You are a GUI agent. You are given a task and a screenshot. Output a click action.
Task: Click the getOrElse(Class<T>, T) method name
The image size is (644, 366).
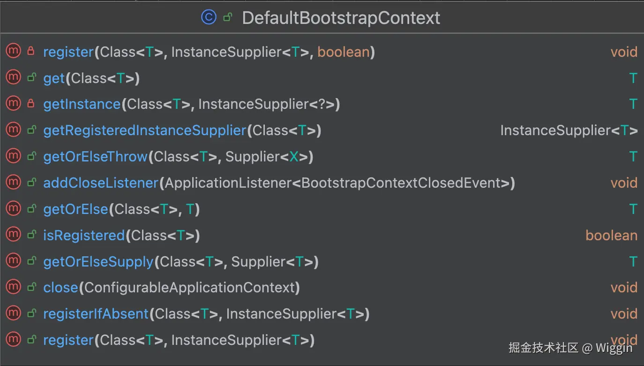click(x=75, y=209)
